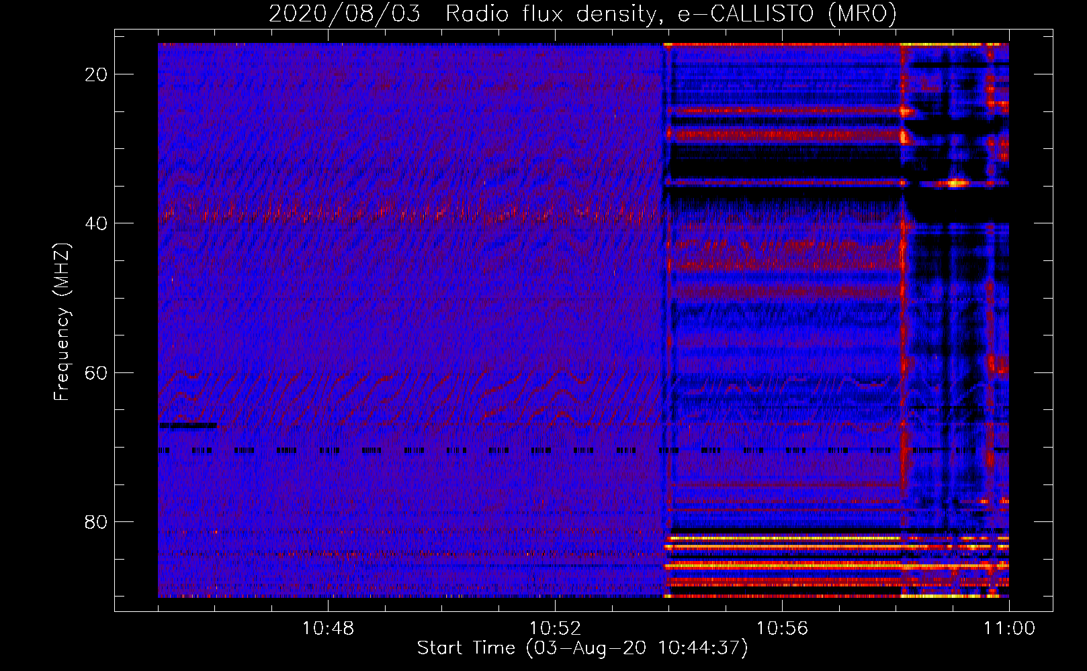The image size is (1087, 671).
Task: Click the 10:52 time tick label
Action: (x=555, y=629)
